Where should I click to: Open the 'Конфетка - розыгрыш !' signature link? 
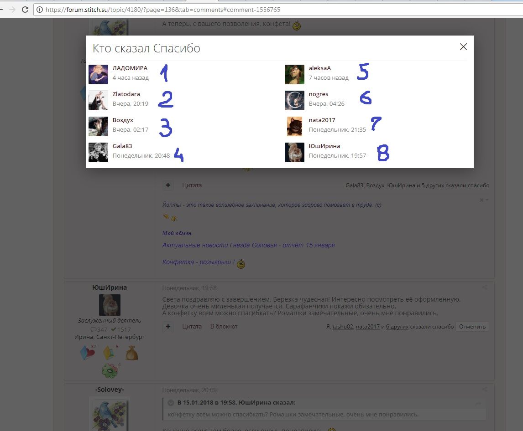tap(199, 262)
